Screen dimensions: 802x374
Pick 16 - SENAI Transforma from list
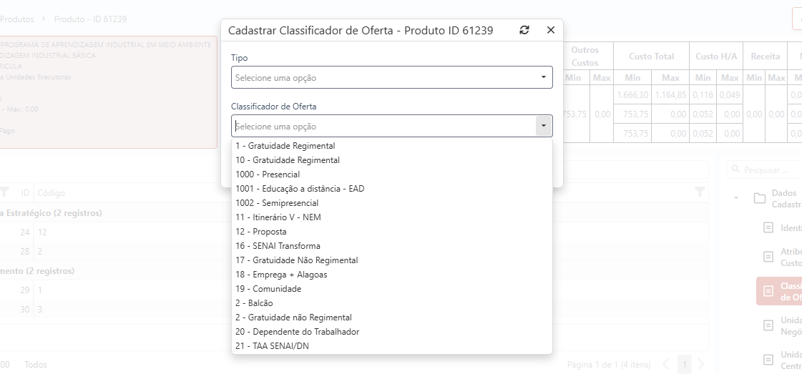coord(278,246)
